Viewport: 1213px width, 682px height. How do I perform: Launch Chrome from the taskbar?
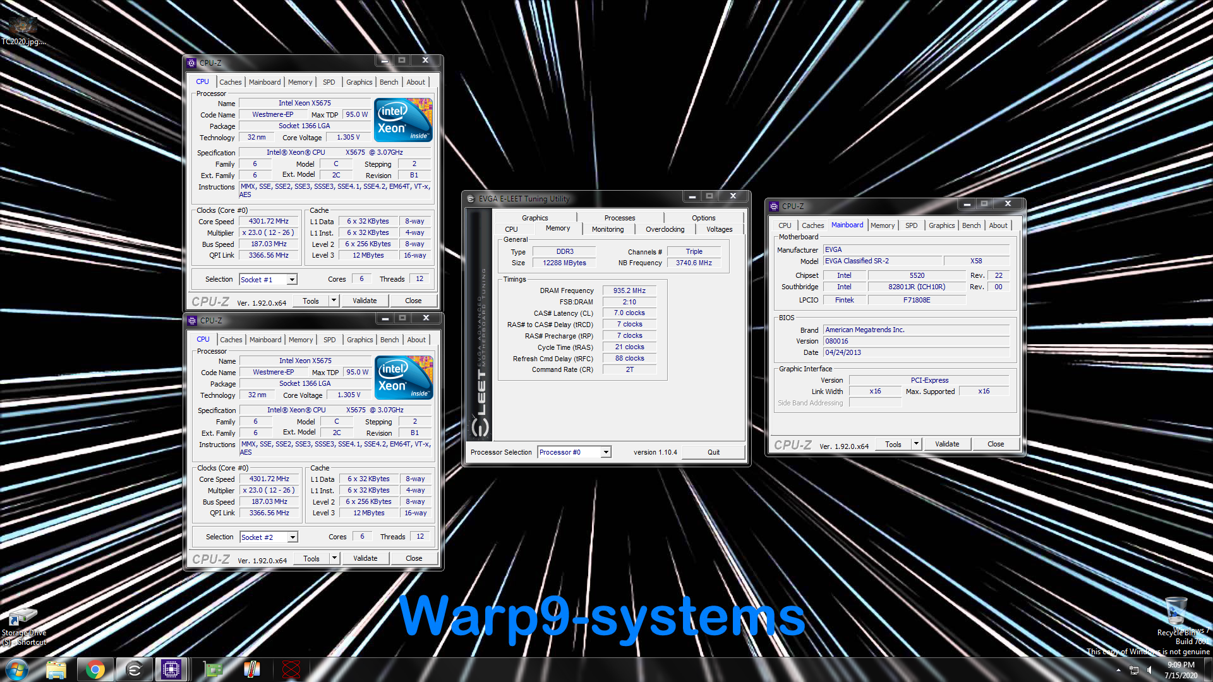pos(95,669)
